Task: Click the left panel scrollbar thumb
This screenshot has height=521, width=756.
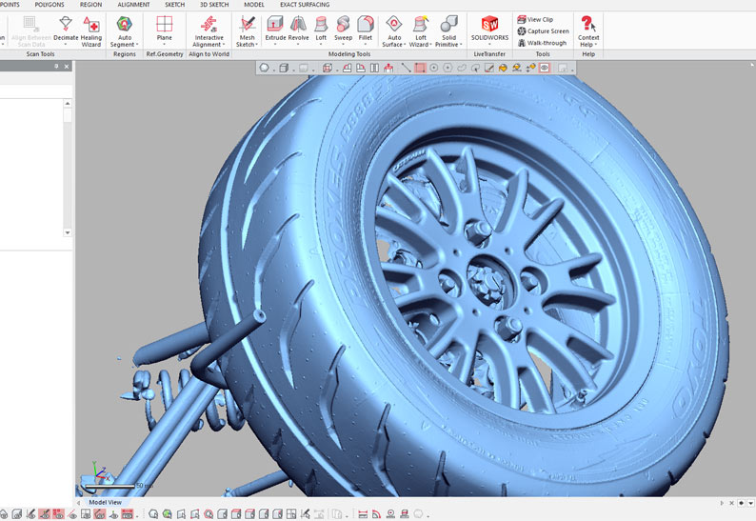Action: [x=68, y=115]
